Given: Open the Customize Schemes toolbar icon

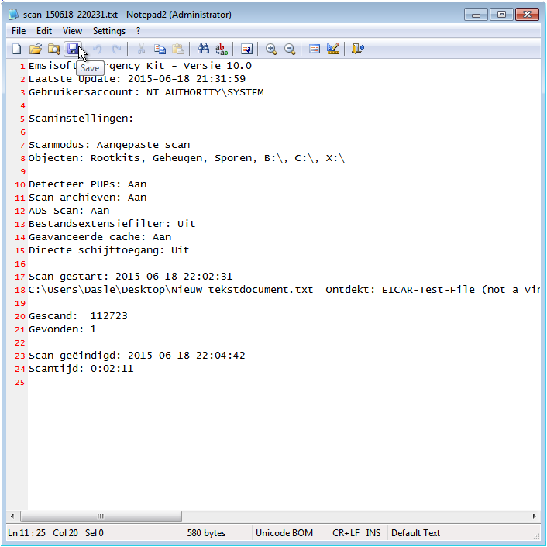Looking at the screenshot, I should pos(333,49).
